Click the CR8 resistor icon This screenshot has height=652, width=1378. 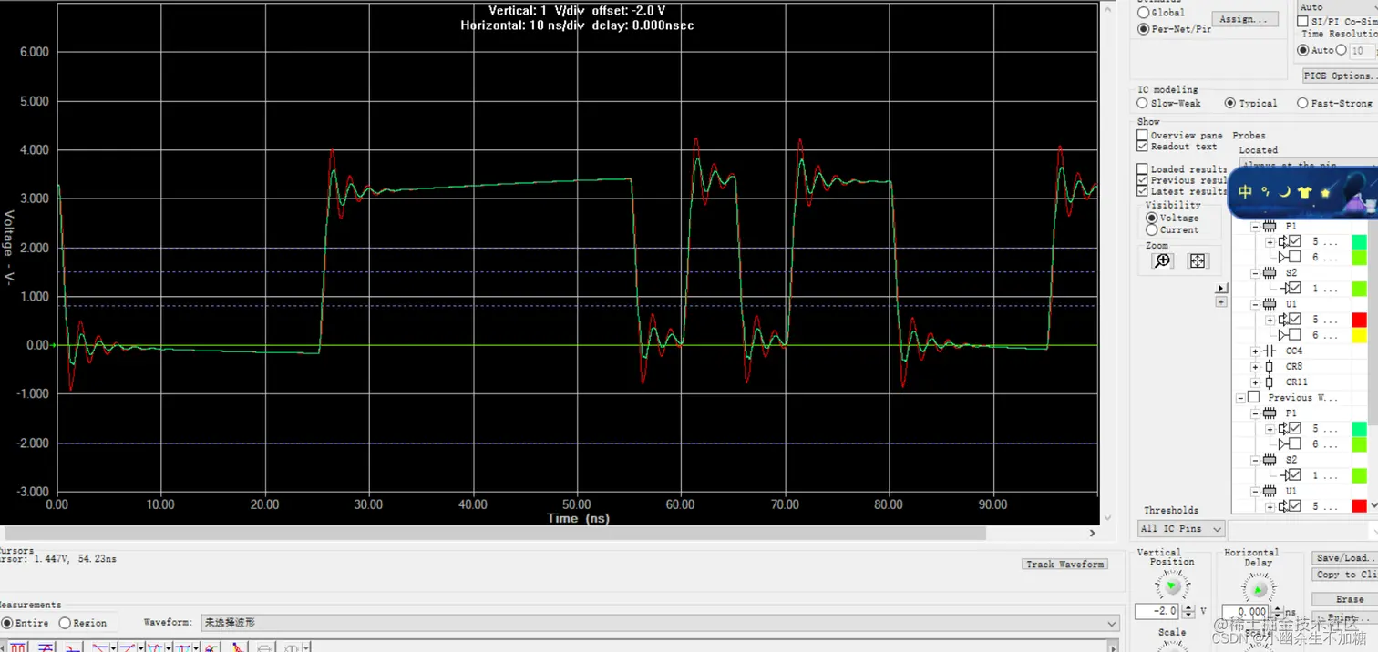click(x=1270, y=367)
